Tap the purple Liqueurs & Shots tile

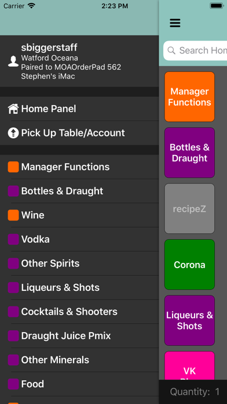189,320
